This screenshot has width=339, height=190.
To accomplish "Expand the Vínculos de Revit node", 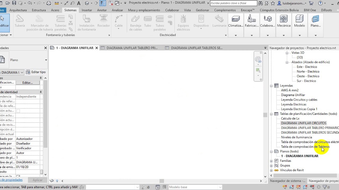I will click(x=271, y=170).
